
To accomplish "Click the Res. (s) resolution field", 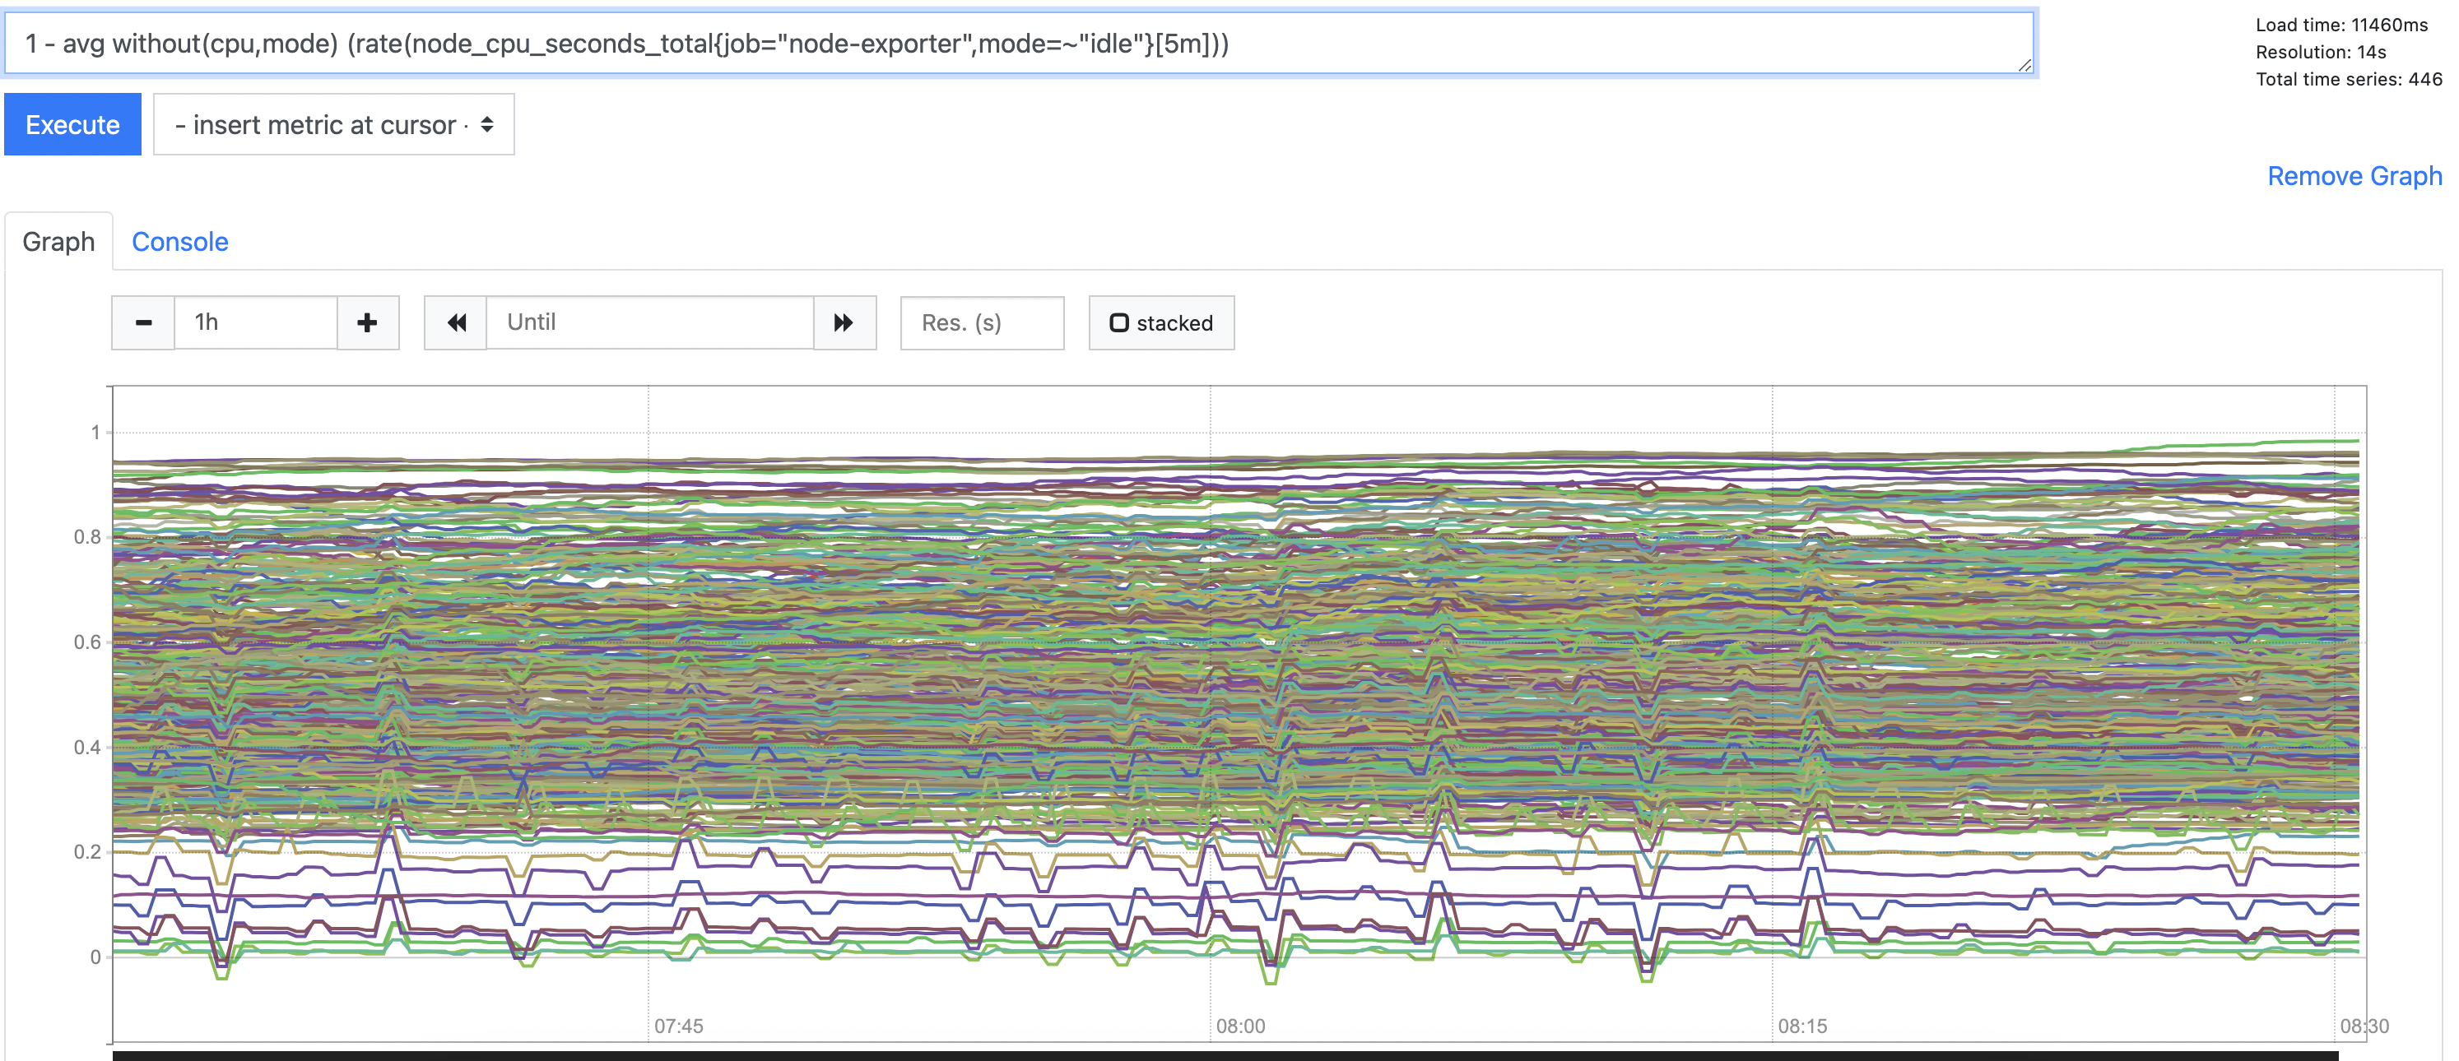I will click(x=981, y=322).
